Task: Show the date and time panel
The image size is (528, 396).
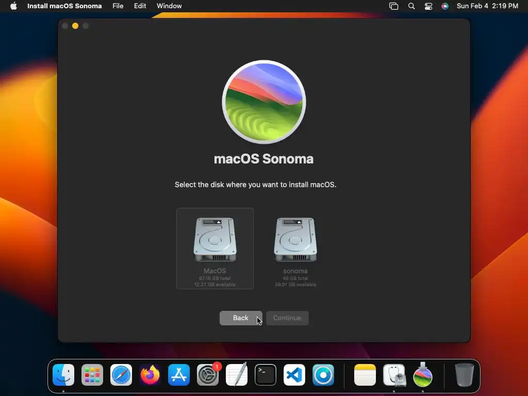Action: 487,6
